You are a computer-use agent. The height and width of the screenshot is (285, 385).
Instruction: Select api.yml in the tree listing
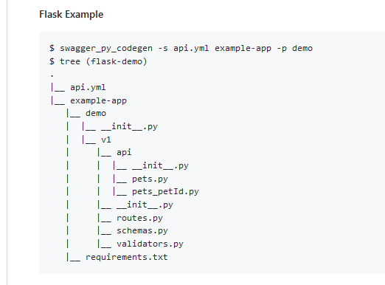tap(88, 87)
